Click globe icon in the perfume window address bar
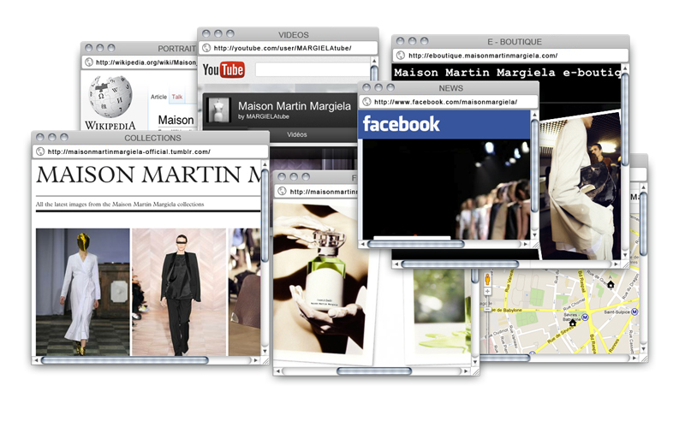The height and width of the screenshot is (439, 685). [282, 192]
